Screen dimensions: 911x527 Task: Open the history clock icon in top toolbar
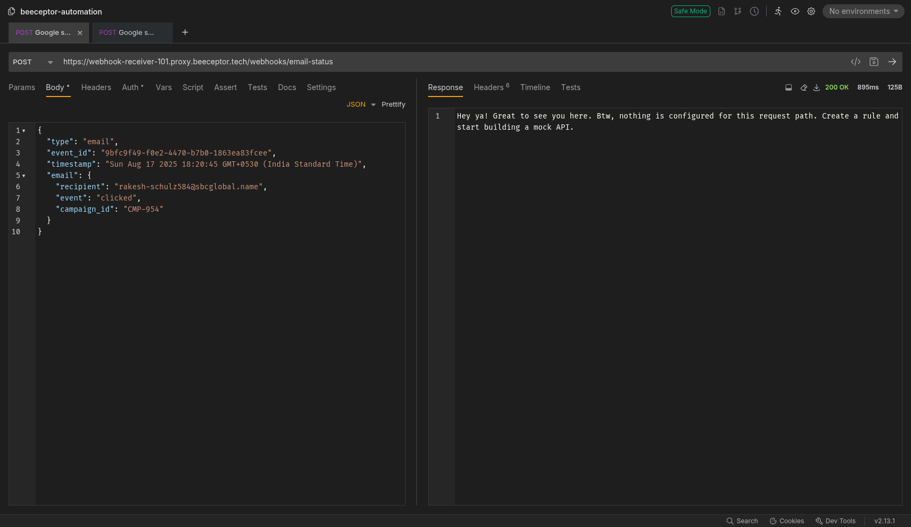pyautogui.click(x=754, y=11)
